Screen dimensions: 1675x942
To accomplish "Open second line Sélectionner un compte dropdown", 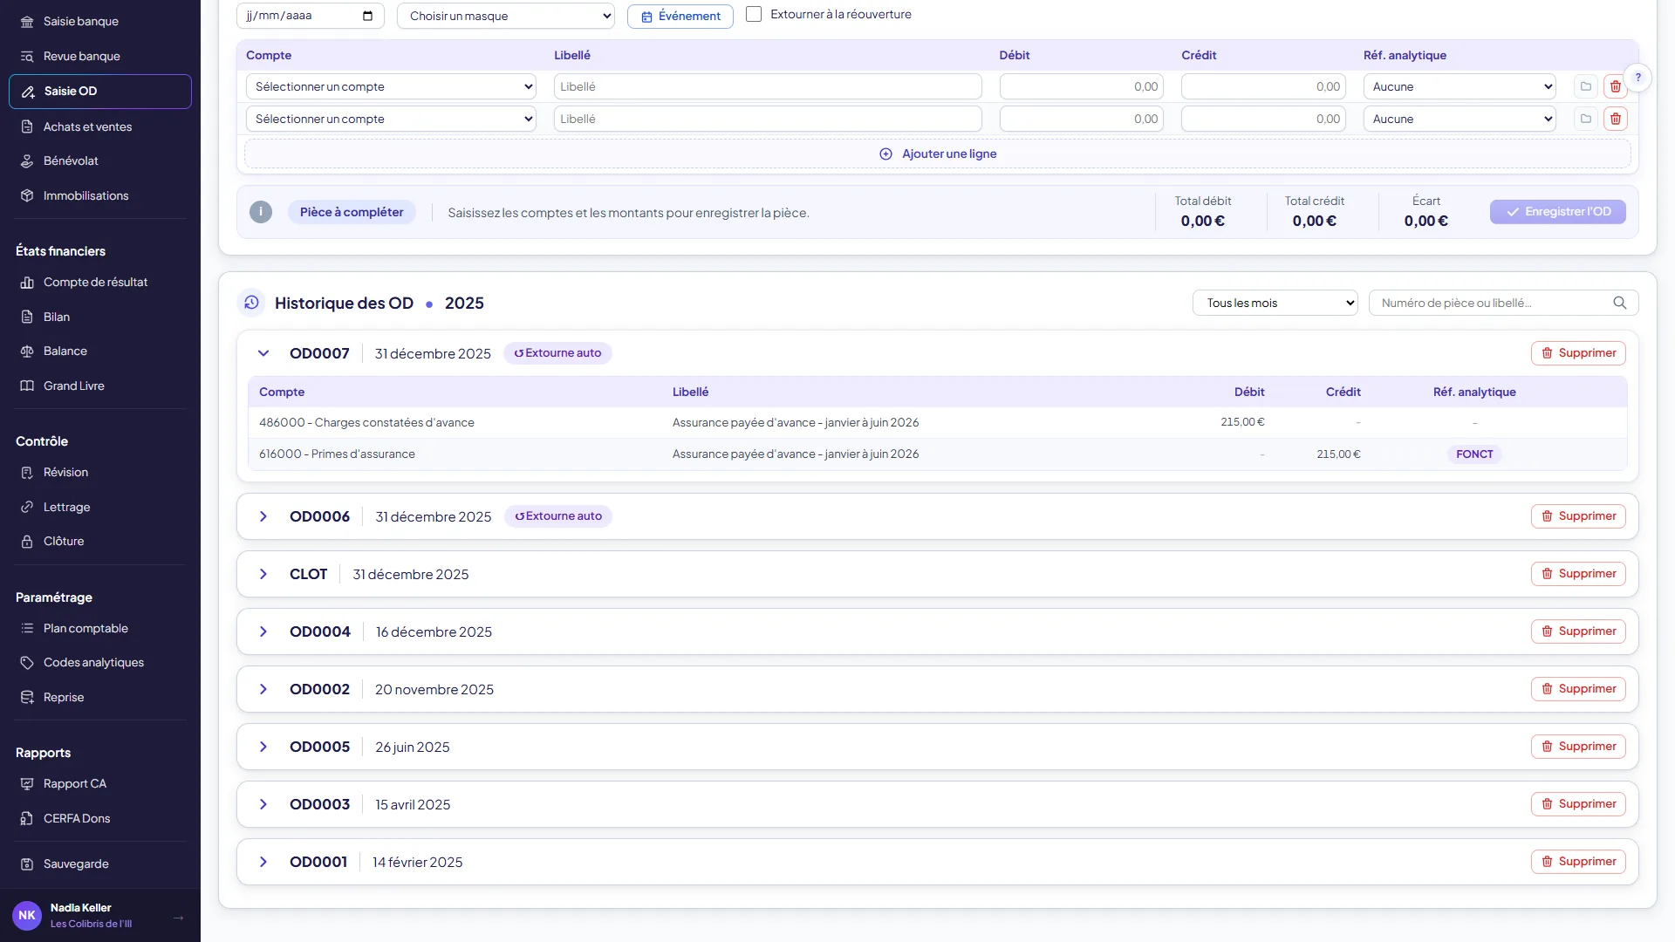I will 391,119.
